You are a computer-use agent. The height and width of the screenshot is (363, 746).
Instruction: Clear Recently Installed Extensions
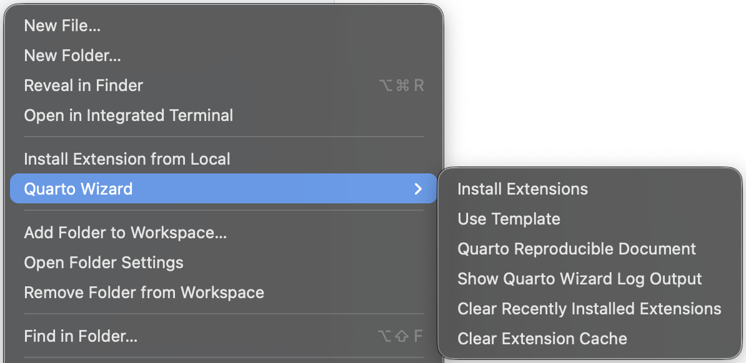589,308
